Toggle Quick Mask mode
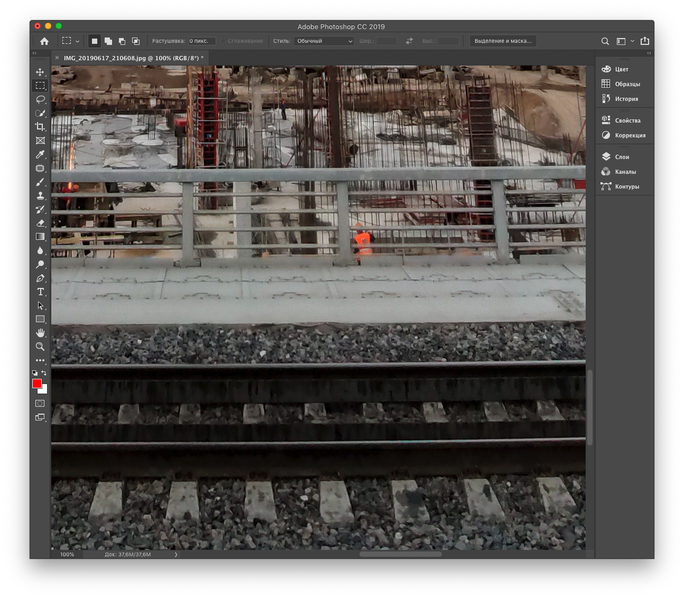This screenshot has width=684, height=598. pos(40,403)
